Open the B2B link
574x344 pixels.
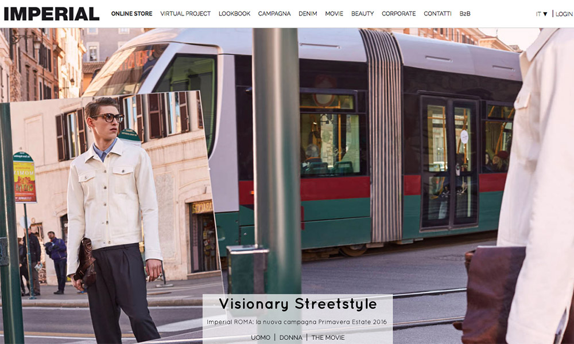465,14
